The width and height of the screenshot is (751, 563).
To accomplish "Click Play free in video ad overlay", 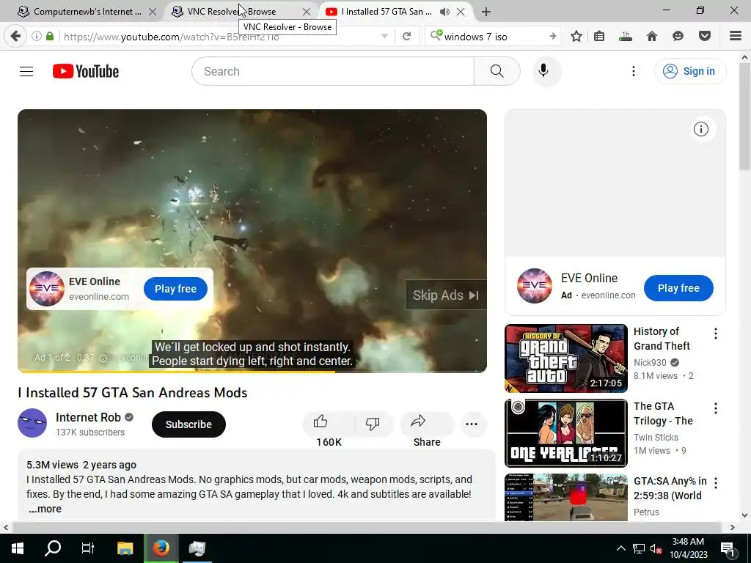I will (175, 289).
